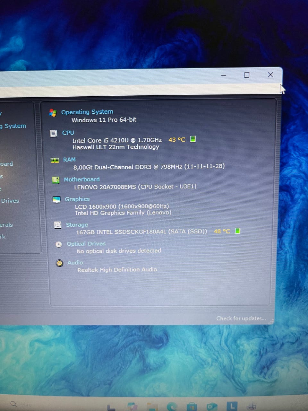Click the Optical Drives disc icon

[59, 244]
